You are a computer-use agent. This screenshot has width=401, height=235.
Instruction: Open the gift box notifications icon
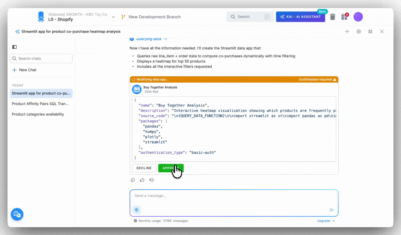pos(344,17)
